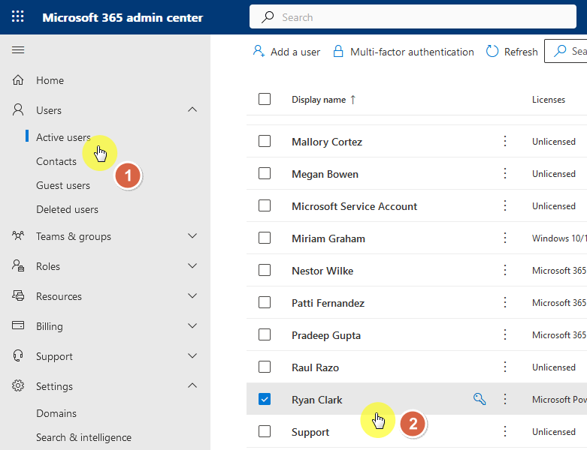Open more actions for Megan Bowen
This screenshot has width=587, height=450.
(505, 173)
